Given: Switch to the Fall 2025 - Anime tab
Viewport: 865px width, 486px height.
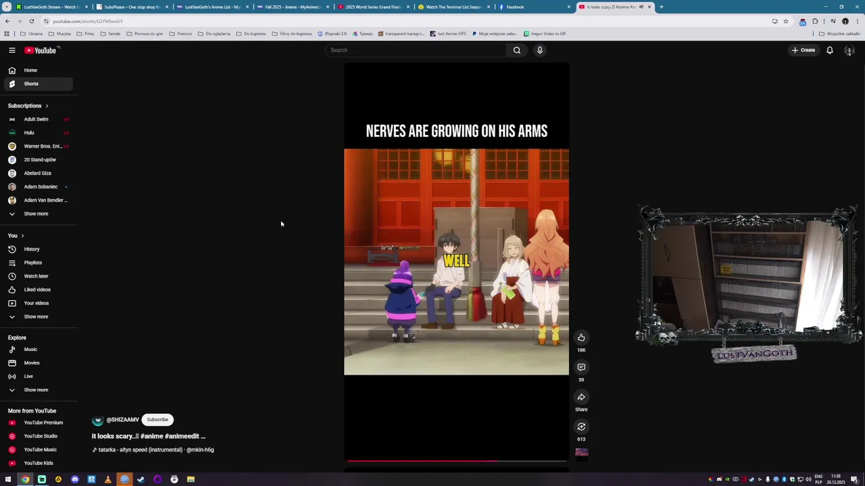Looking at the screenshot, I should point(292,7).
